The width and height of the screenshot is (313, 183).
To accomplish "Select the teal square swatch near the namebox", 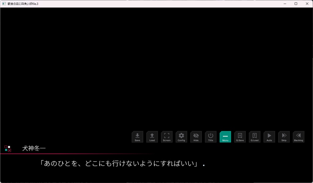I will 6,150.
